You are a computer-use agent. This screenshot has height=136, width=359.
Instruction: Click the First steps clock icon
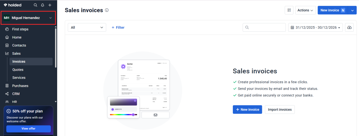7,29
